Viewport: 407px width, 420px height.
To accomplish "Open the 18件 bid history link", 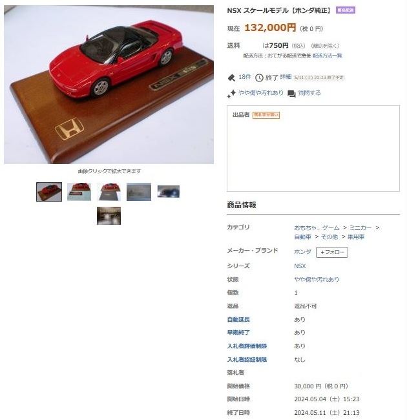I will (x=244, y=77).
